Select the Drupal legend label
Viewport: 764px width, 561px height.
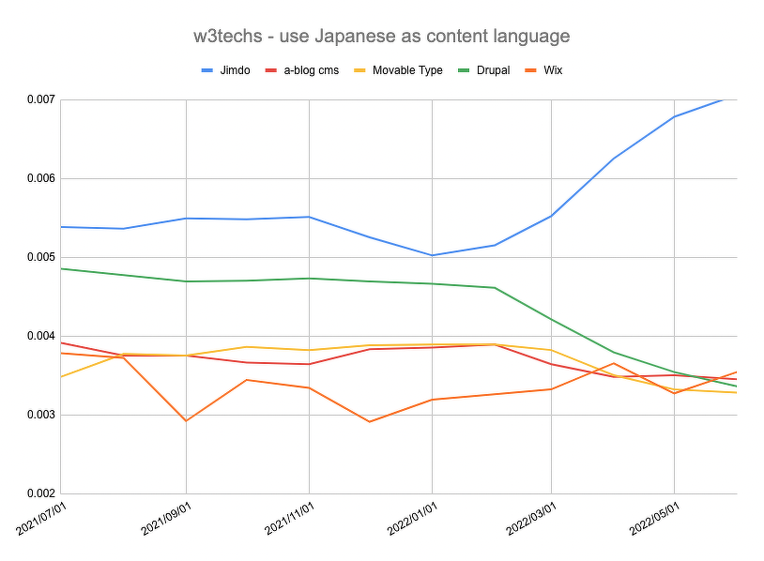(491, 70)
